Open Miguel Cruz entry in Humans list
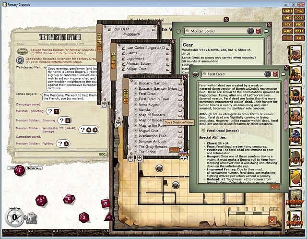 click(136, 69)
